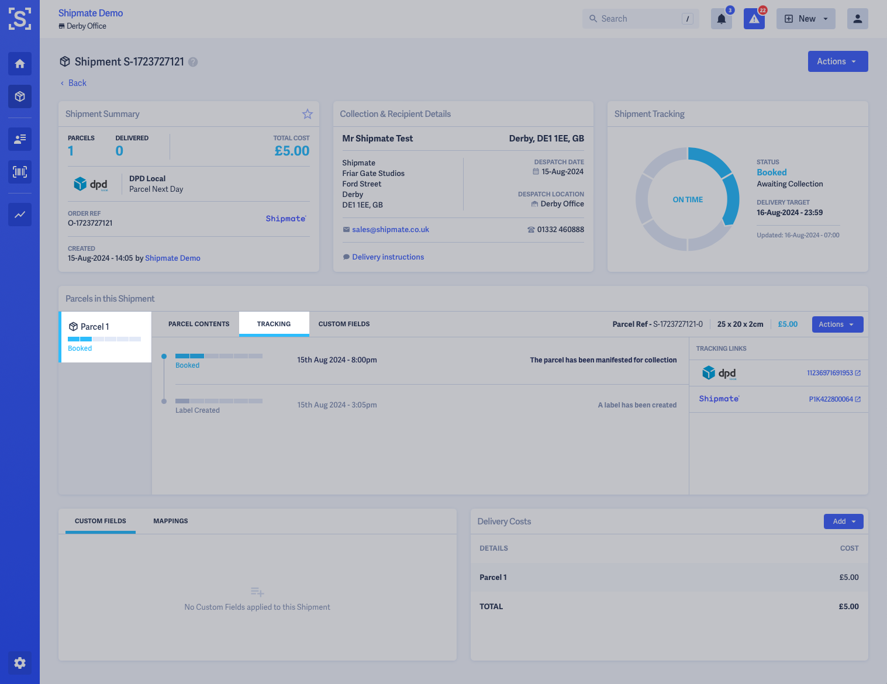This screenshot has height=684, width=887.
Task: Open Shipmate Demo creator link
Action: click(x=172, y=258)
